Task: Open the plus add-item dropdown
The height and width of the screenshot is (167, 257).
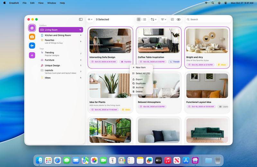Action: [90, 20]
